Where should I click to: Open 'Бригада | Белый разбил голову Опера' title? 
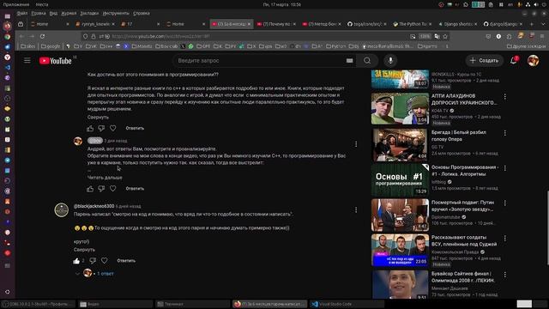[459, 136]
